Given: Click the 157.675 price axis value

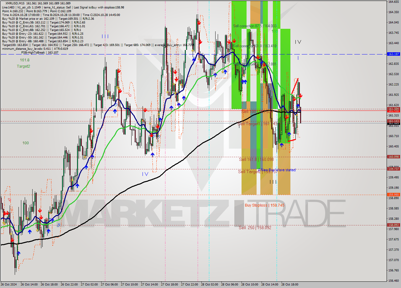Looking at the screenshot, I should pyautogui.click(x=393, y=239).
